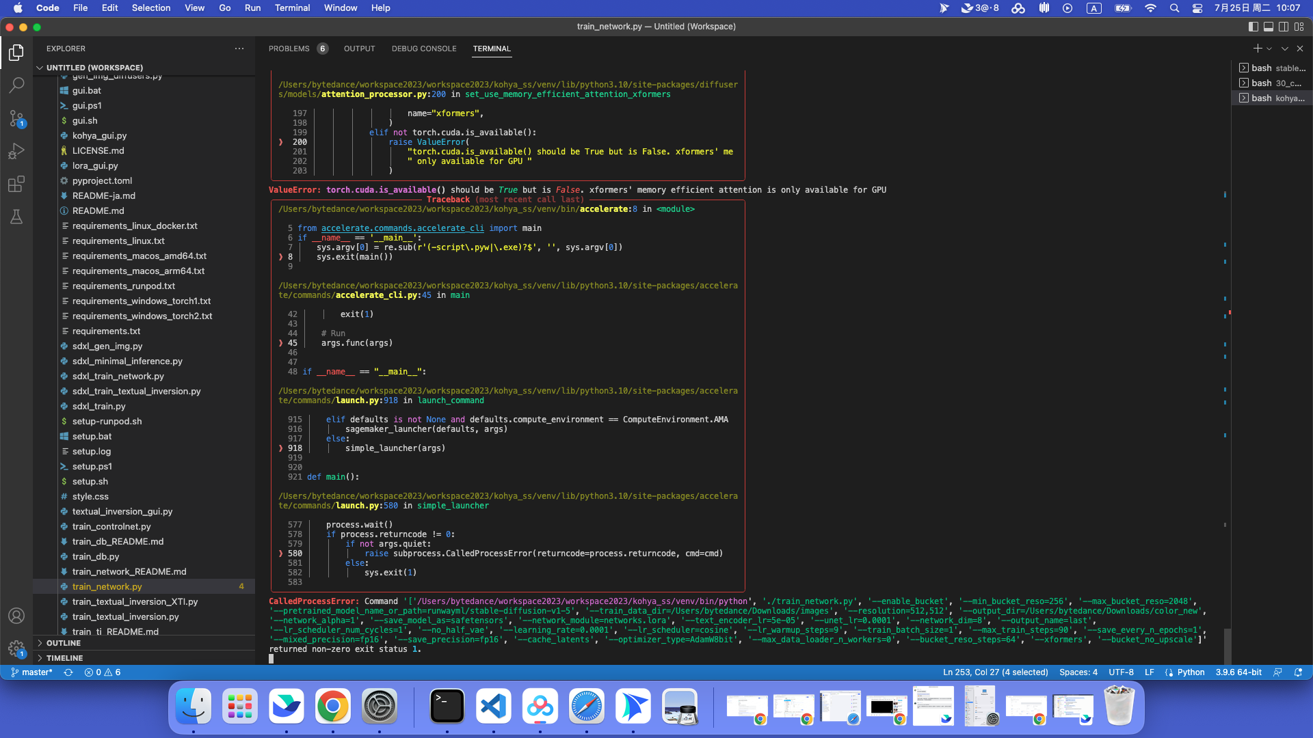Create a new terminal with the plus icon
The width and height of the screenshot is (1313, 738).
1257,49
